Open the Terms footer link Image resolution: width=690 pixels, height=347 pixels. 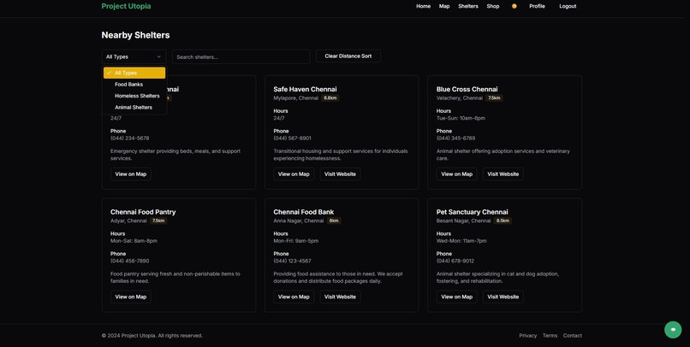click(550, 336)
